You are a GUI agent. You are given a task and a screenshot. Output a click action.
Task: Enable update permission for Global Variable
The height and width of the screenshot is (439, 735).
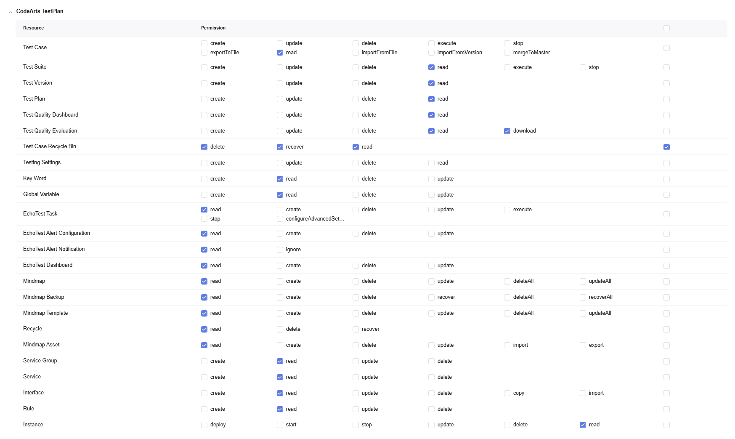431,195
